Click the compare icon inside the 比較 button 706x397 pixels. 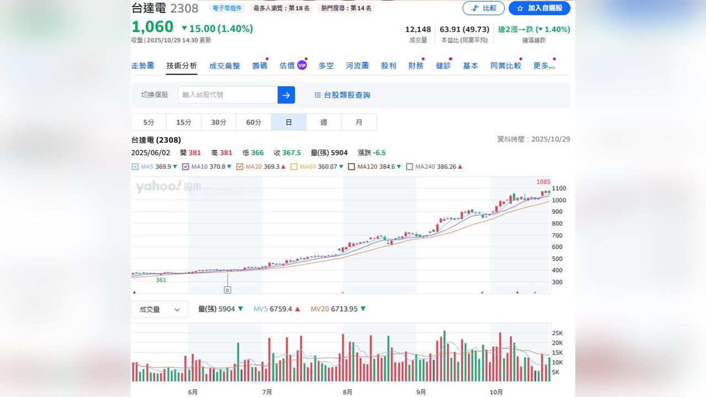tap(474, 8)
